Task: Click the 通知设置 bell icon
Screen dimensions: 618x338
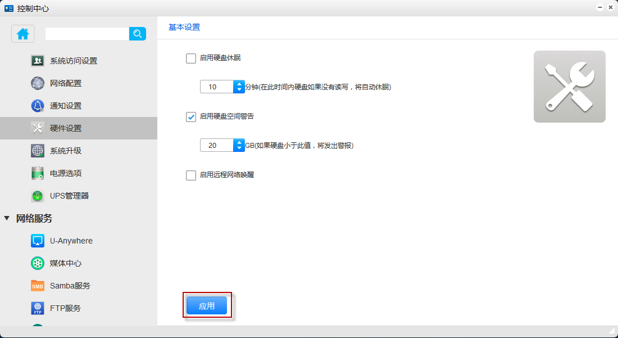Action: (x=38, y=106)
